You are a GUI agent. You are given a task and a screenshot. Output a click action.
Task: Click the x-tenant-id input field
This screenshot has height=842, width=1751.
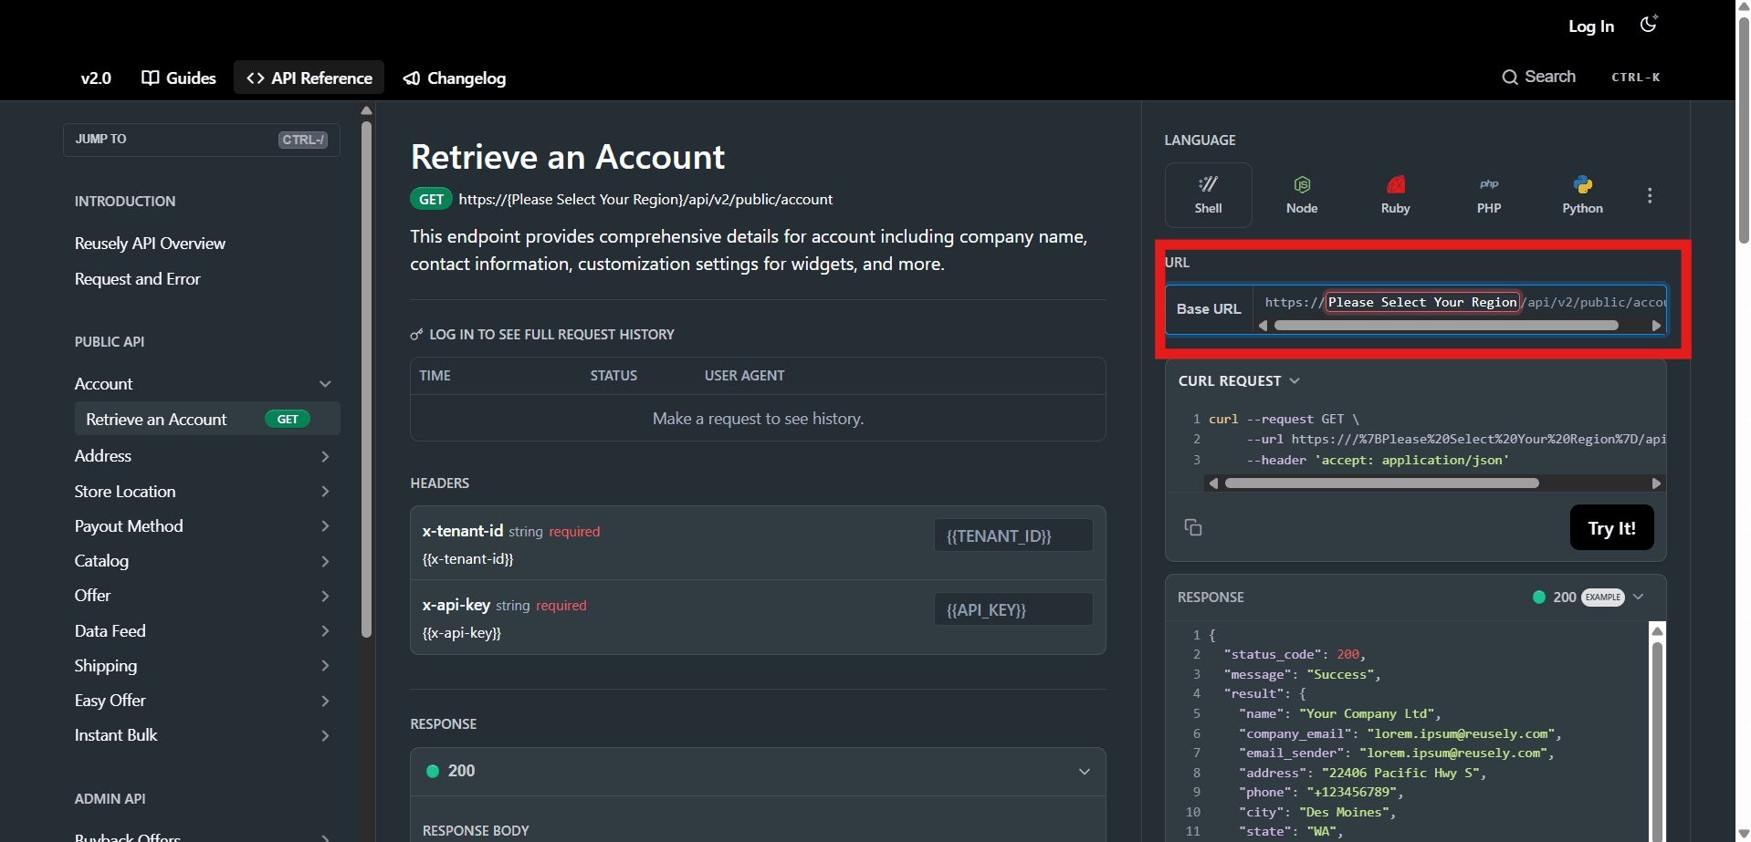coord(1013,535)
